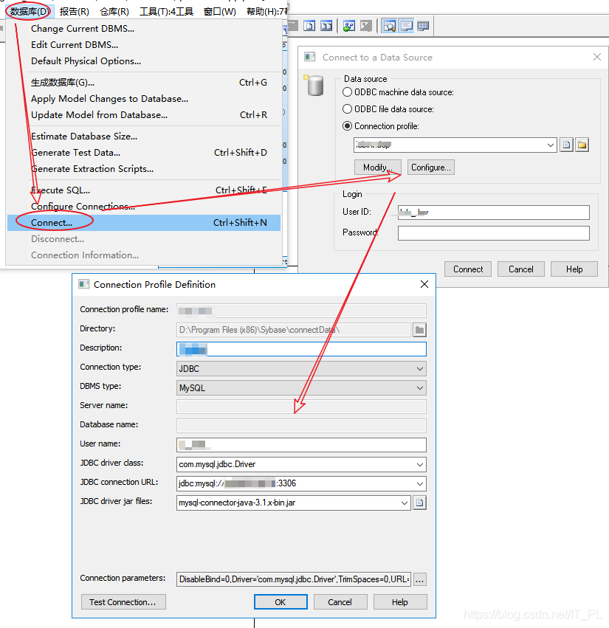609x628 pixels.
Task: Click the yellow folder browse icon for profiles
Action: (x=582, y=145)
